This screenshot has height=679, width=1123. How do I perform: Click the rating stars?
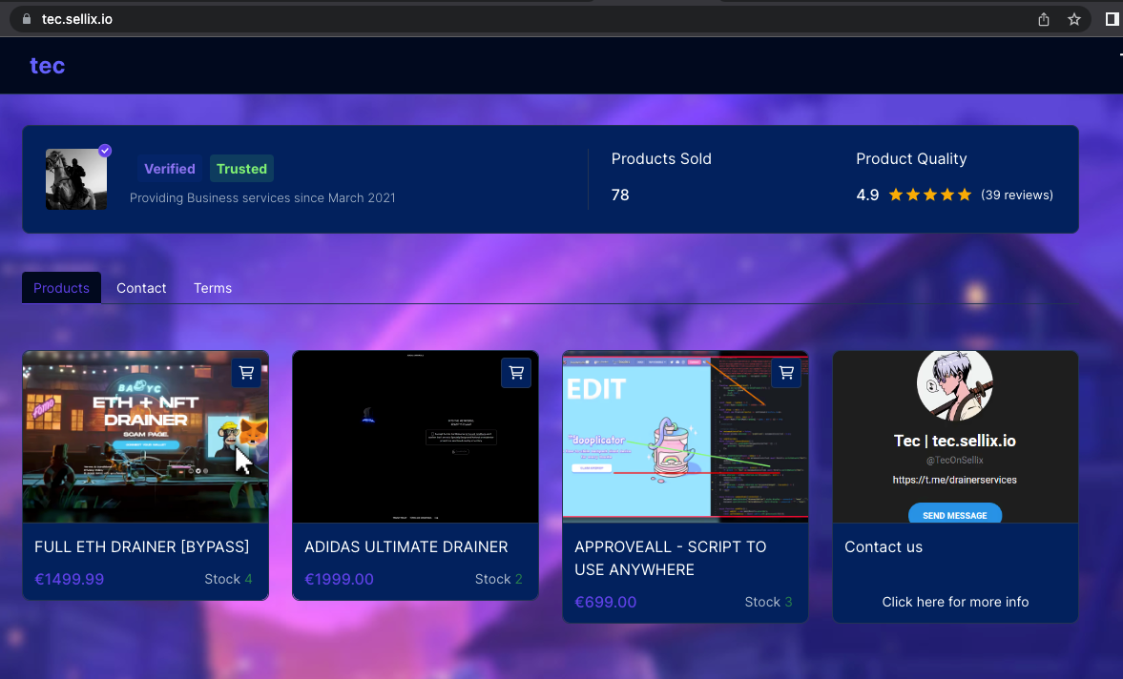929,195
